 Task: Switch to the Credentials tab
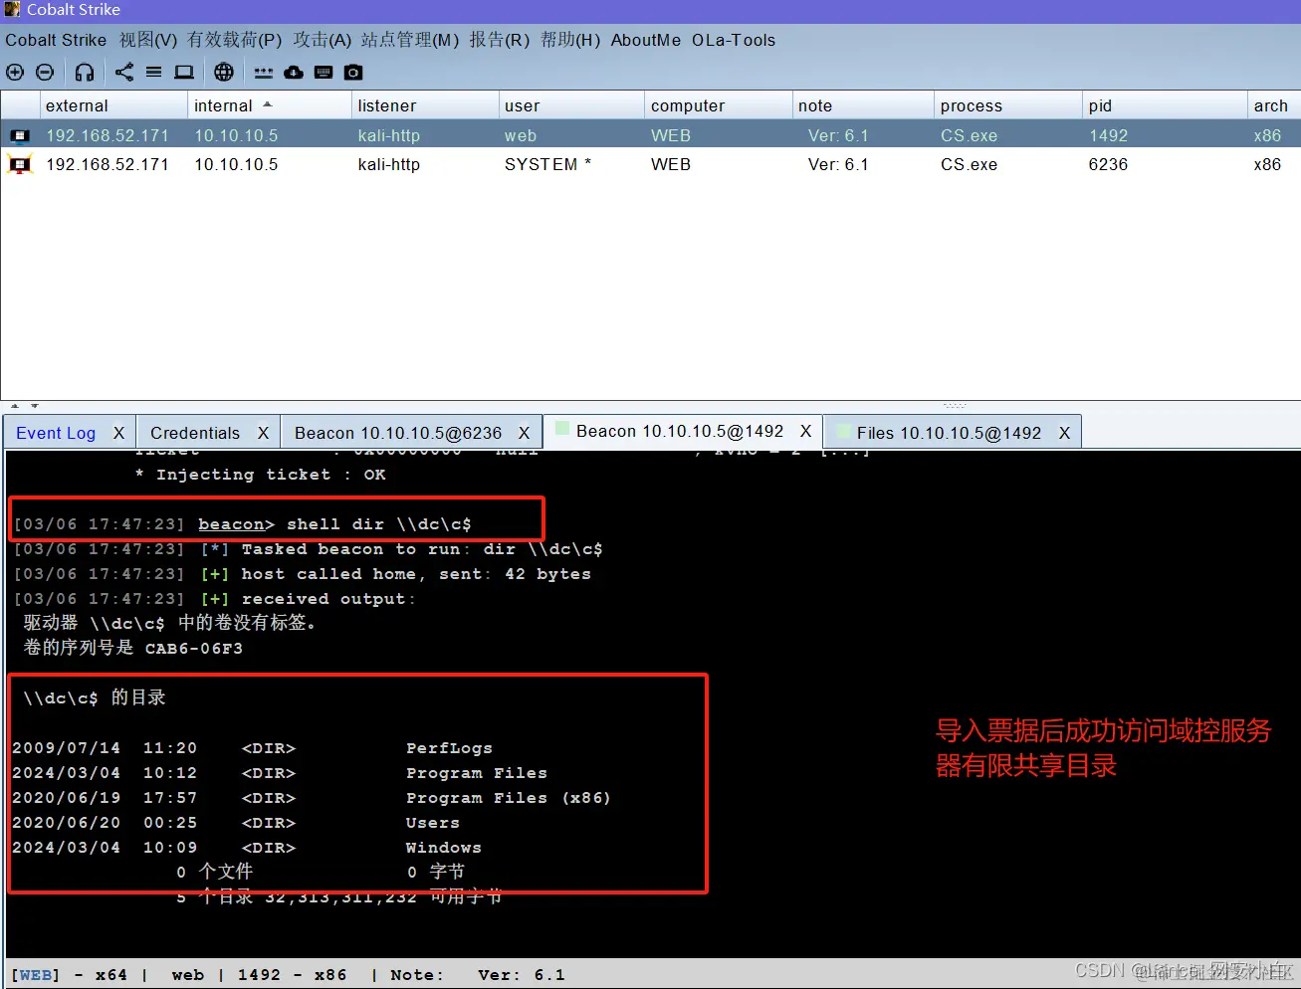tap(195, 433)
